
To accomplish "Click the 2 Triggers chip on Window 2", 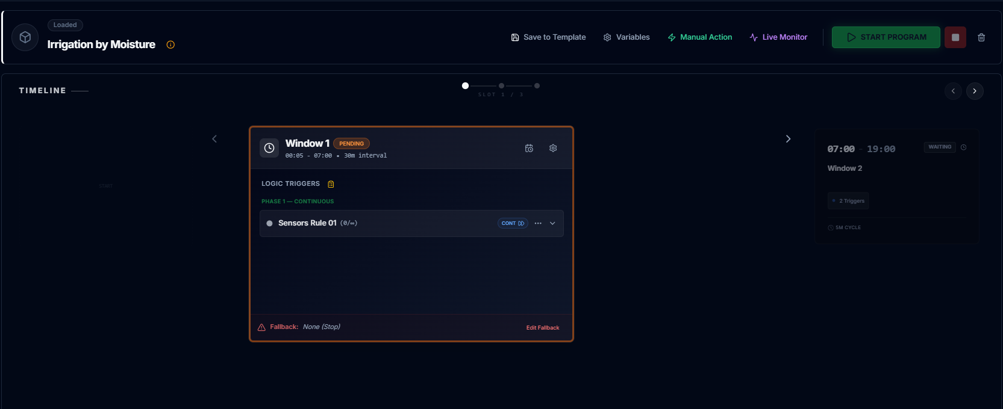I will 848,201.
